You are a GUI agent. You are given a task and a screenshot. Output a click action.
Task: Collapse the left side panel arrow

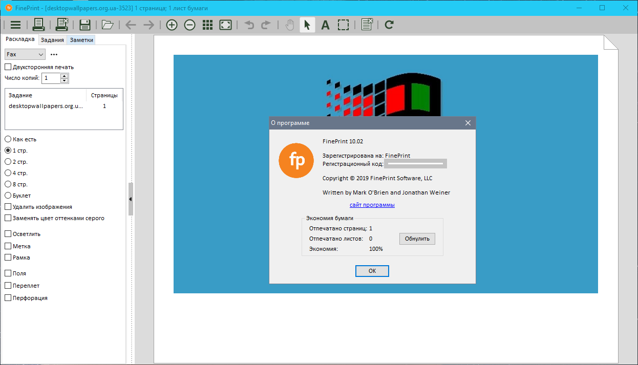pos(131,199)
